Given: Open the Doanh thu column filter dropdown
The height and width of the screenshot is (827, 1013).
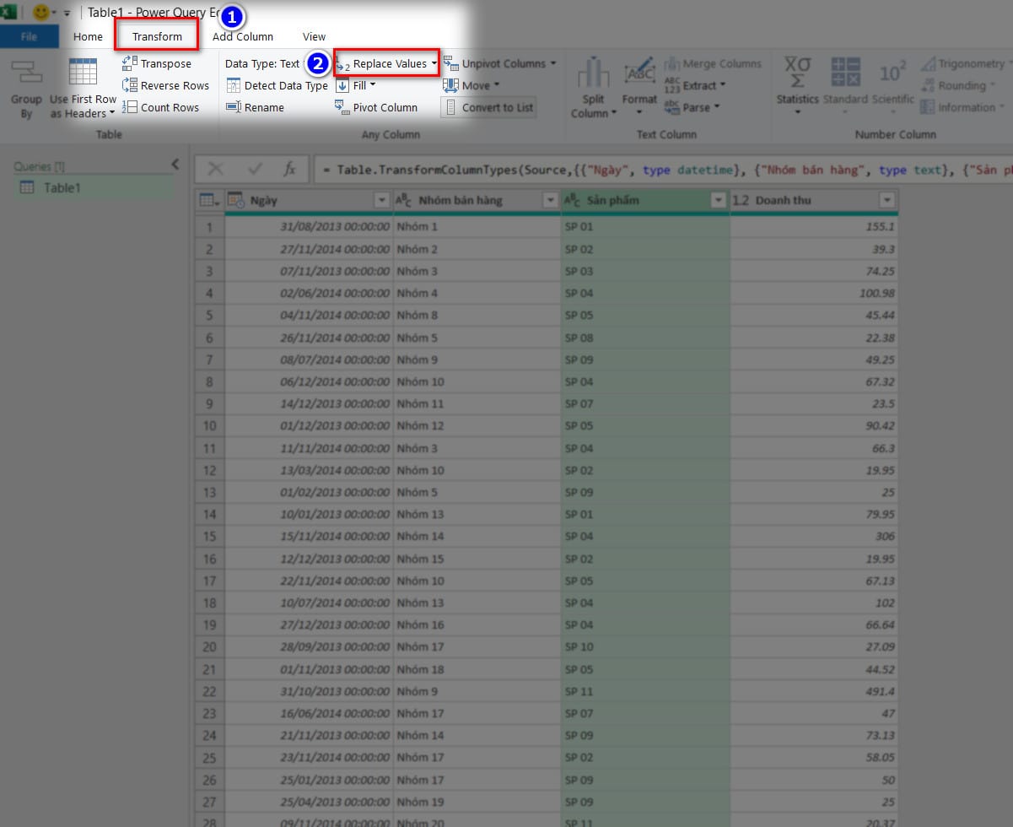Looking at the screenshot, I should point(886,201).
